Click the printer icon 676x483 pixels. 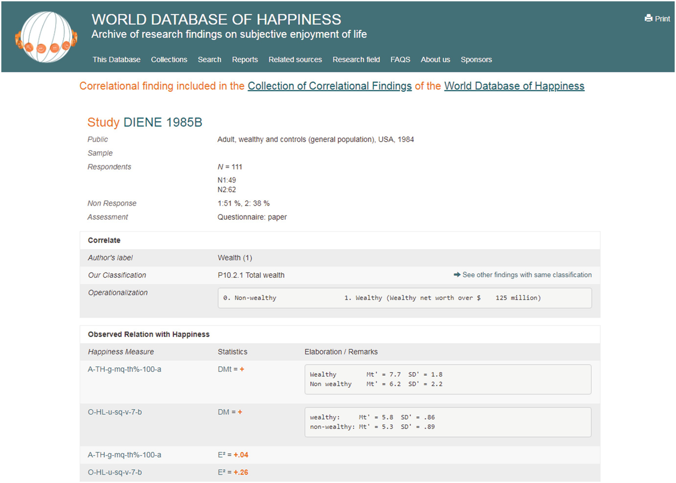(648, 18)
